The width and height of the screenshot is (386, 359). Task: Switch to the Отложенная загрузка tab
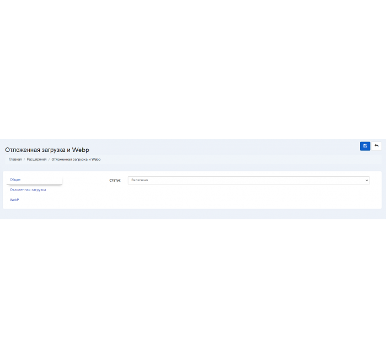pyautogui.click(x=28, y=190)
